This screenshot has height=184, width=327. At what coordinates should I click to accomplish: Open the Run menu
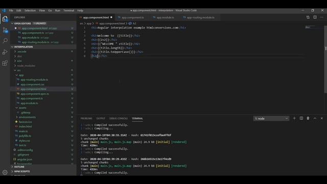[58, 10]
